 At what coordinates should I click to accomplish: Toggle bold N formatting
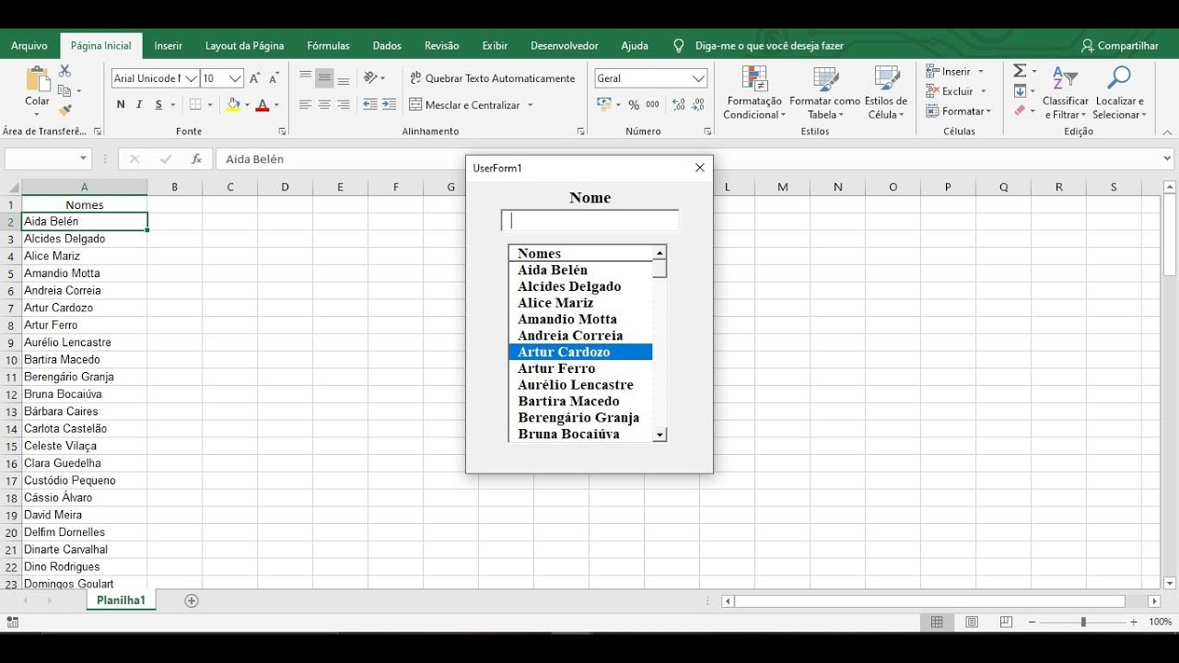point(121,105)
